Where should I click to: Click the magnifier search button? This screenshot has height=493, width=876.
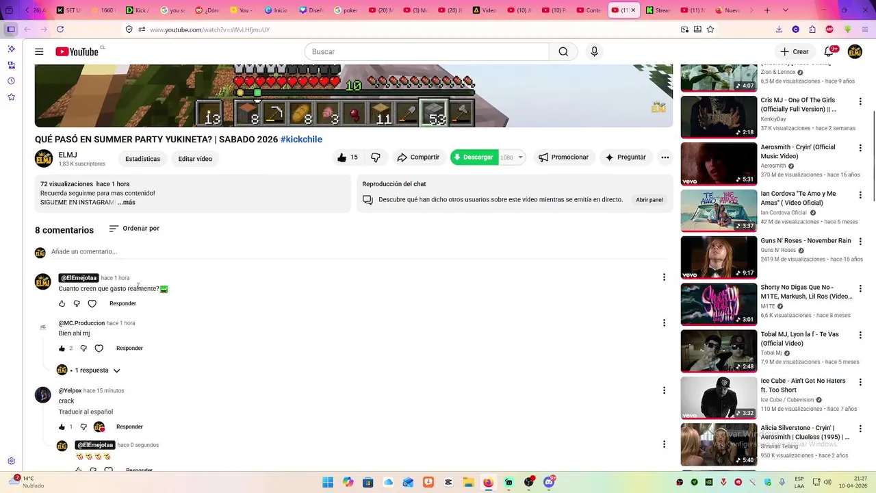tap(563, 51)
